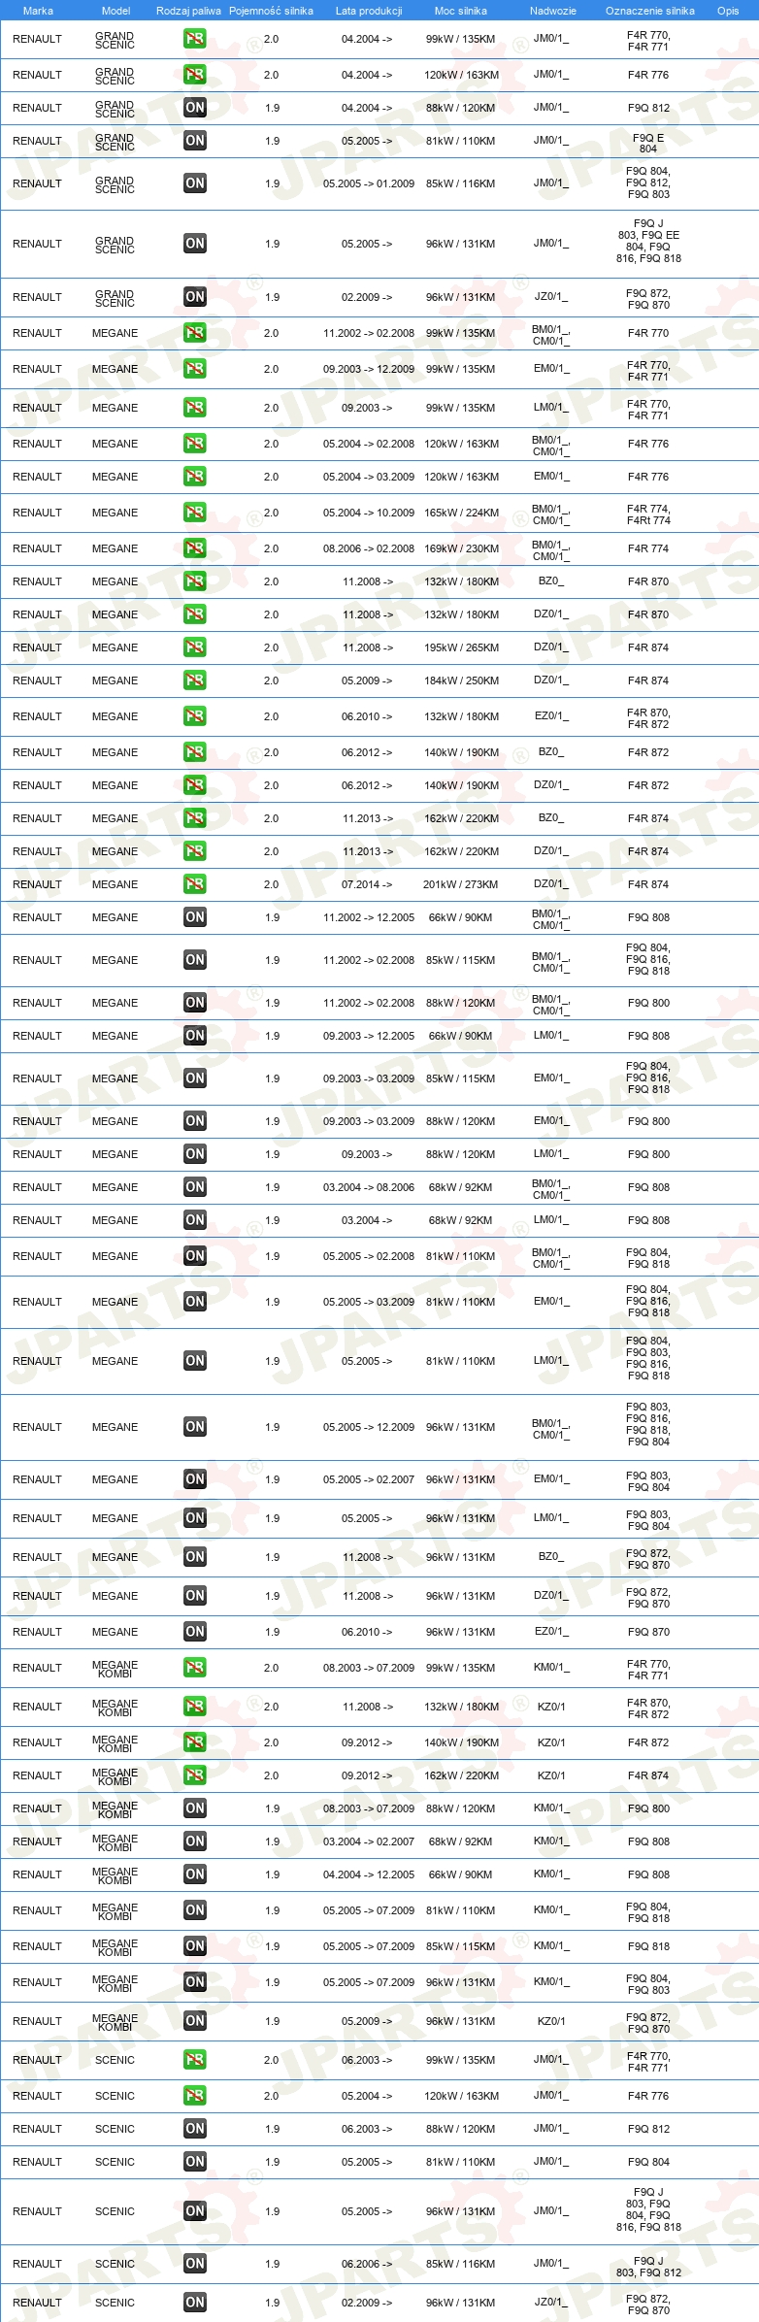Click the F4Rt 774 engine code cell
This screenshot has height=2322, width=759.
coord(648,520)
